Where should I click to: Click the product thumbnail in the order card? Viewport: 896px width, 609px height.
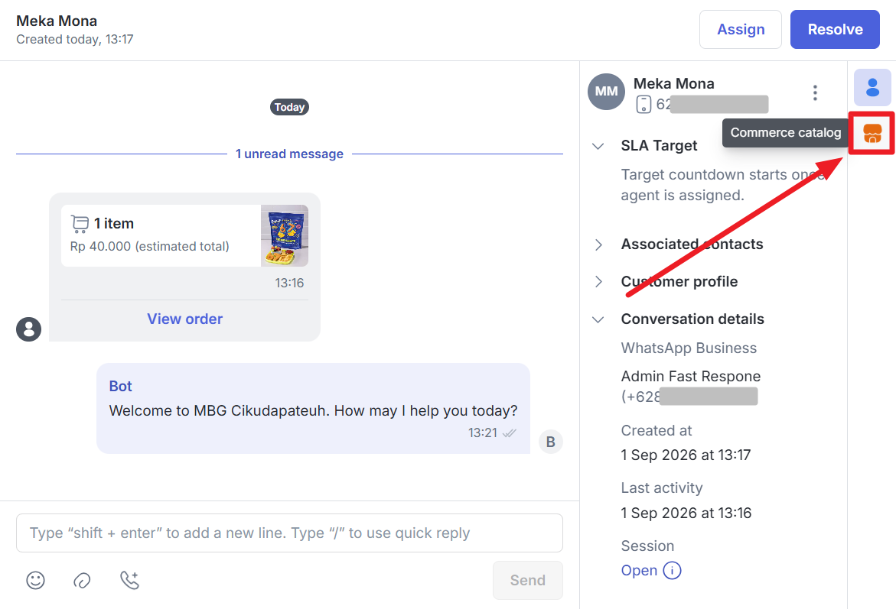click(285, 235)
